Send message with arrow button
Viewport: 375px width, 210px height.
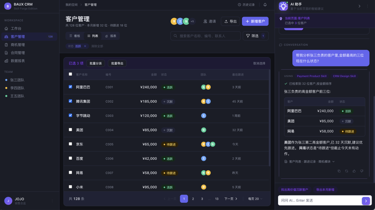pyautogui.click(x=366, y=201)
